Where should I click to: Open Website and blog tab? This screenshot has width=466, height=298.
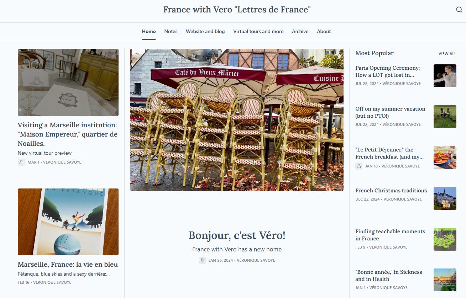(205, 31)
